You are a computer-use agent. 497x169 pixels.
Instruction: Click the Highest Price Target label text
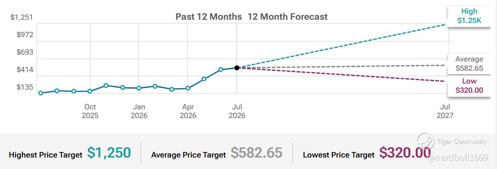(46, 155)
